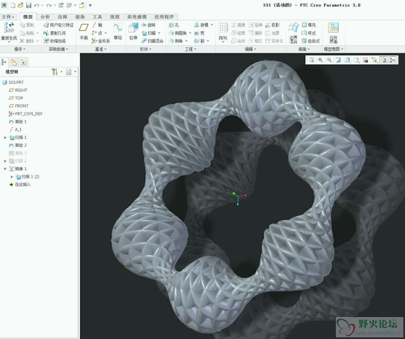Launch the 自由式 (Freestyle) tool
The width and height of the screenshot is (405, 339).
coord(311,41)
